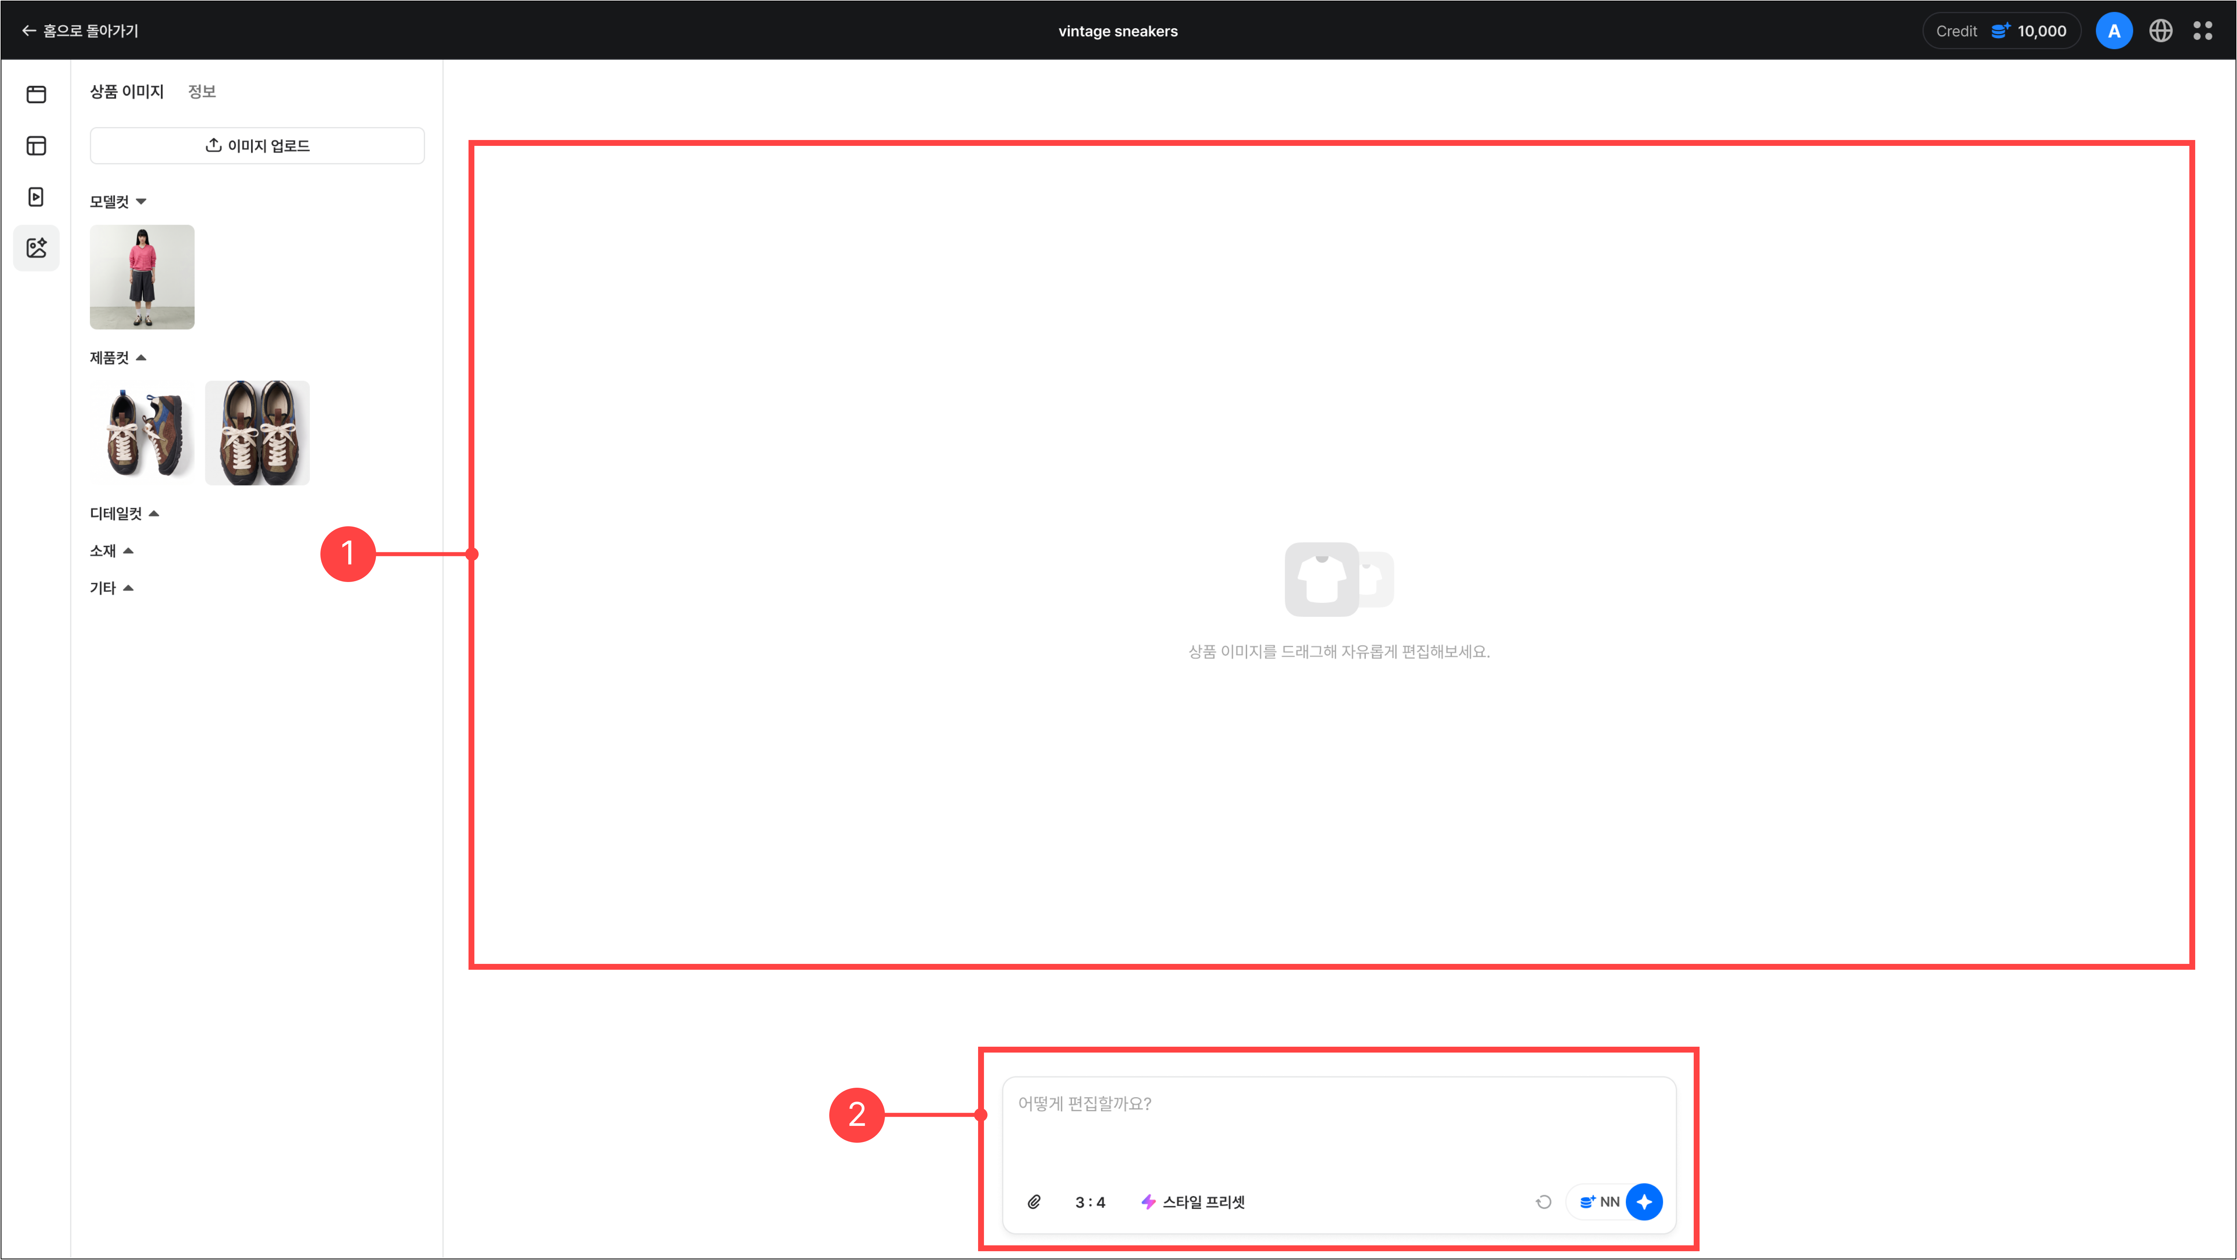The image size is (2237, 1260).
Task: Click the credit coins icon
Action: pyautogui.click(x=2001, y=31)
